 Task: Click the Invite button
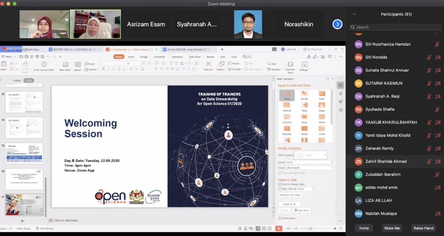(364, 228)
